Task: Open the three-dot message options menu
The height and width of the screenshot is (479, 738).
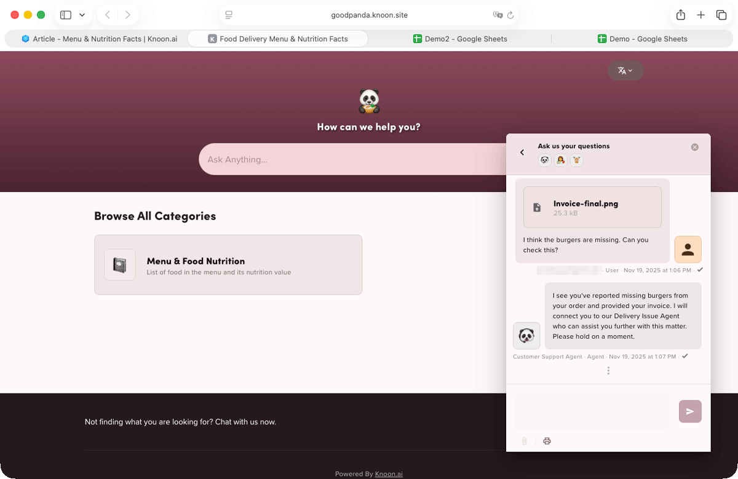Action: click(x=608, y=370)
